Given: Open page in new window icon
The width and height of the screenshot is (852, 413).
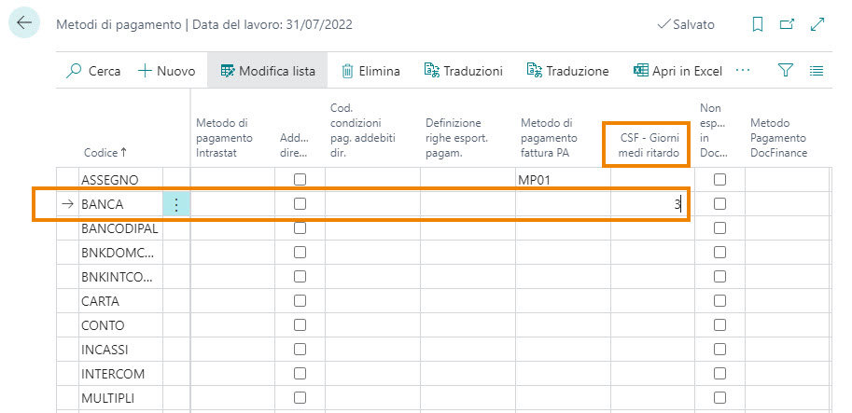Looking at the screenshot, I should pyautogui.click(x=788, y=25).
